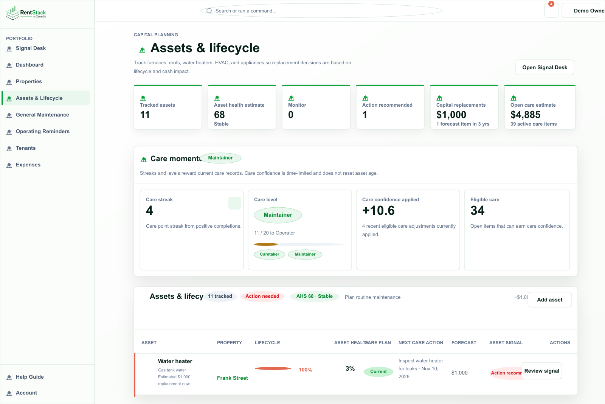Click the Expenses sidebar icon
This screenshot has width=605, height=404.
[9, 165]
